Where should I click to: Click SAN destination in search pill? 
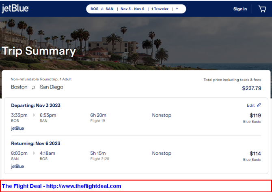point(110,9)
